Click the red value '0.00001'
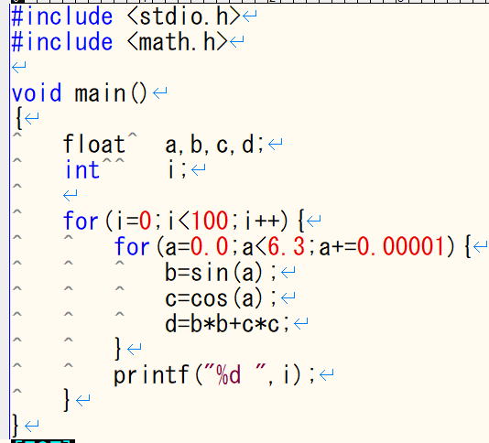The height and width of the screenshot is (443, 489). click(401, 246)
